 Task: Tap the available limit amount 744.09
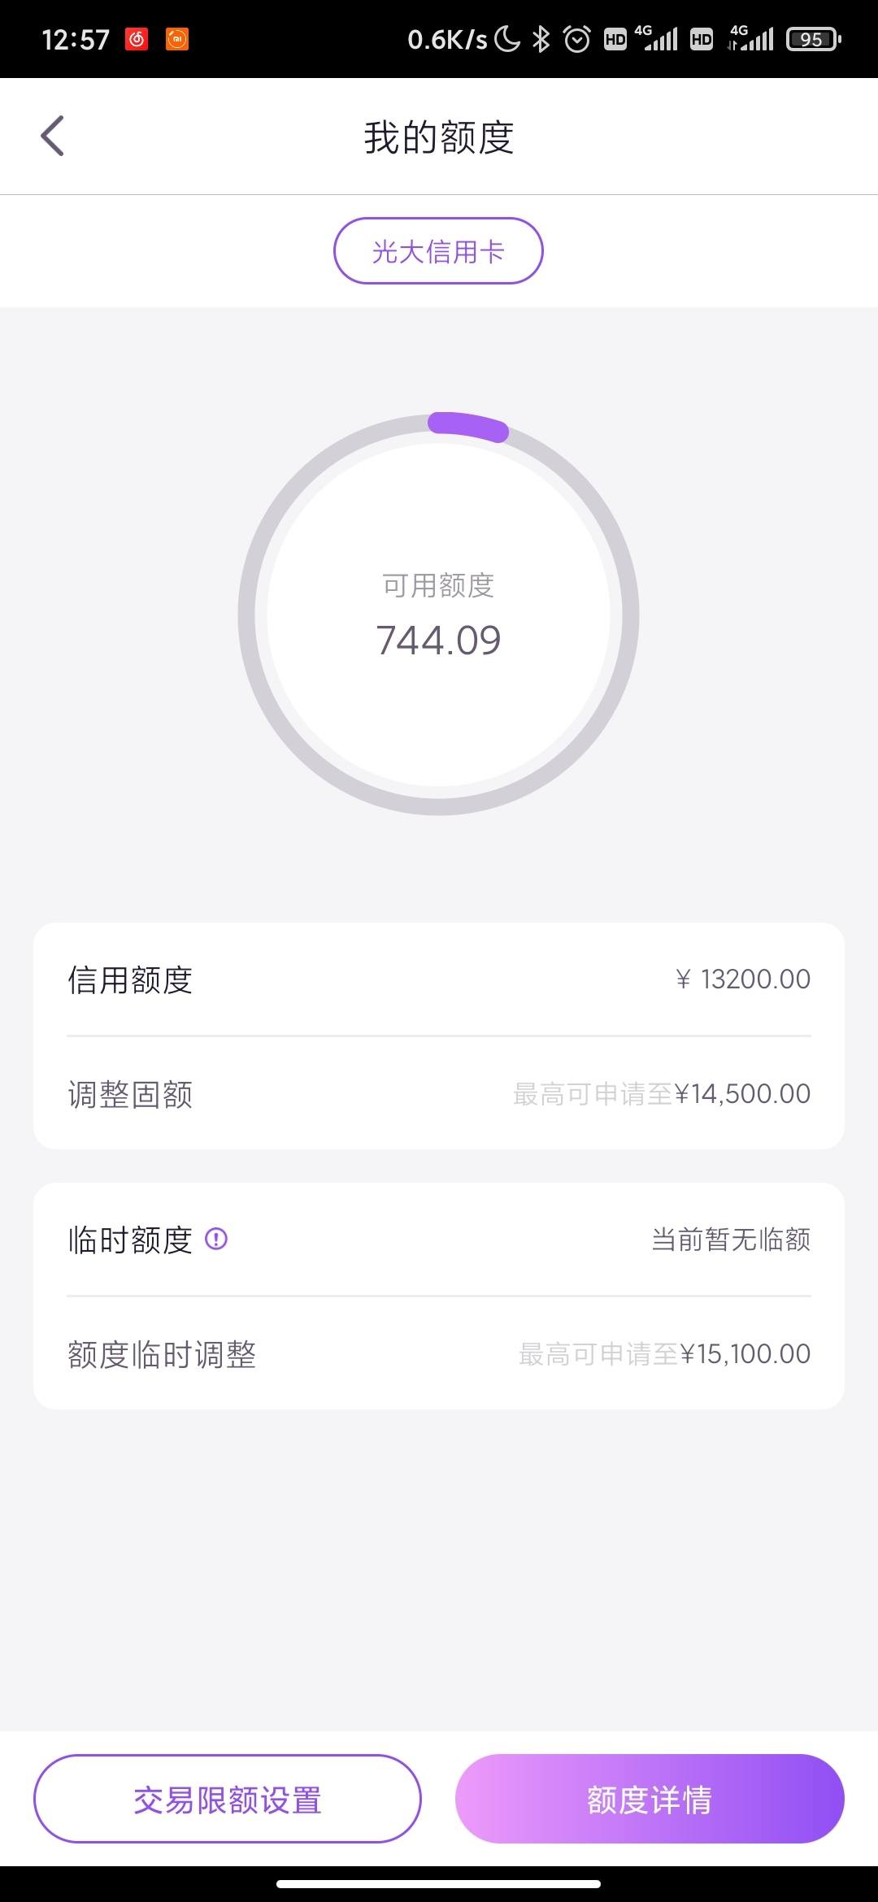438,640
